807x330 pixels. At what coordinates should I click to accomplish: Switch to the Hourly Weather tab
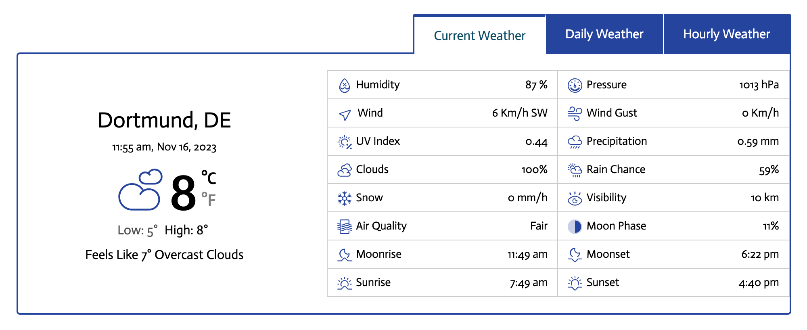(726, 34)
